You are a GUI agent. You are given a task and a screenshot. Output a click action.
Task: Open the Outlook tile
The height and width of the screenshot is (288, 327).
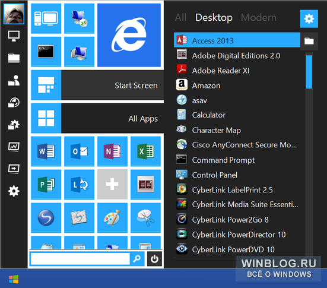tap(80, 151)
